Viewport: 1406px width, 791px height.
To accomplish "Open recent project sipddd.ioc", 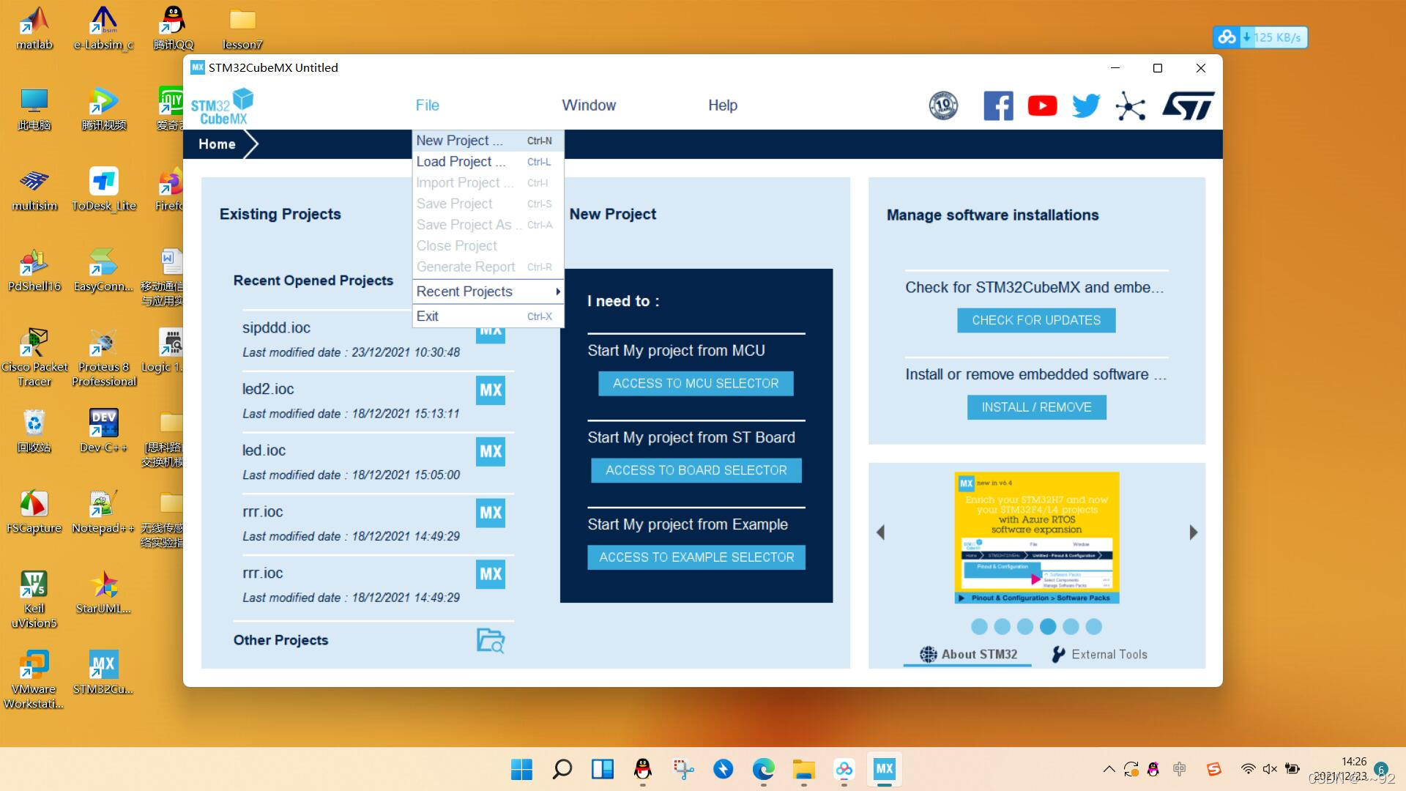I will 276,328.
